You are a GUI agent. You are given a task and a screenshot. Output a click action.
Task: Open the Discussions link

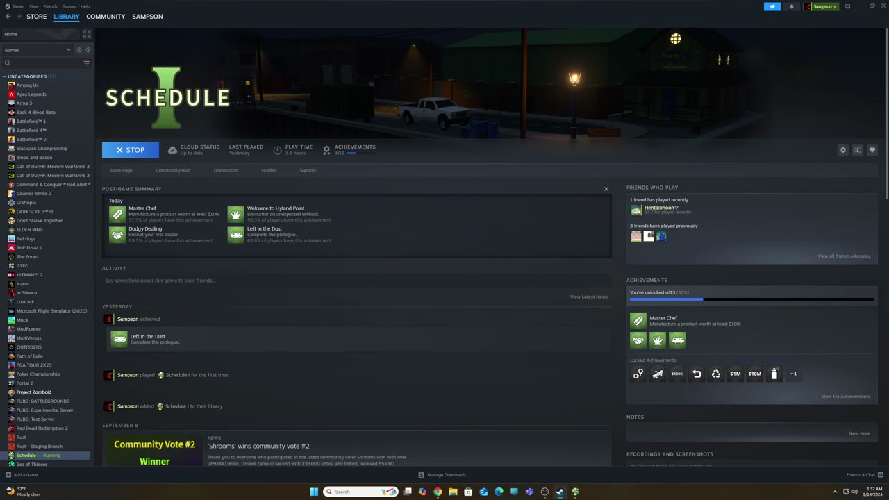pos(226,170)
